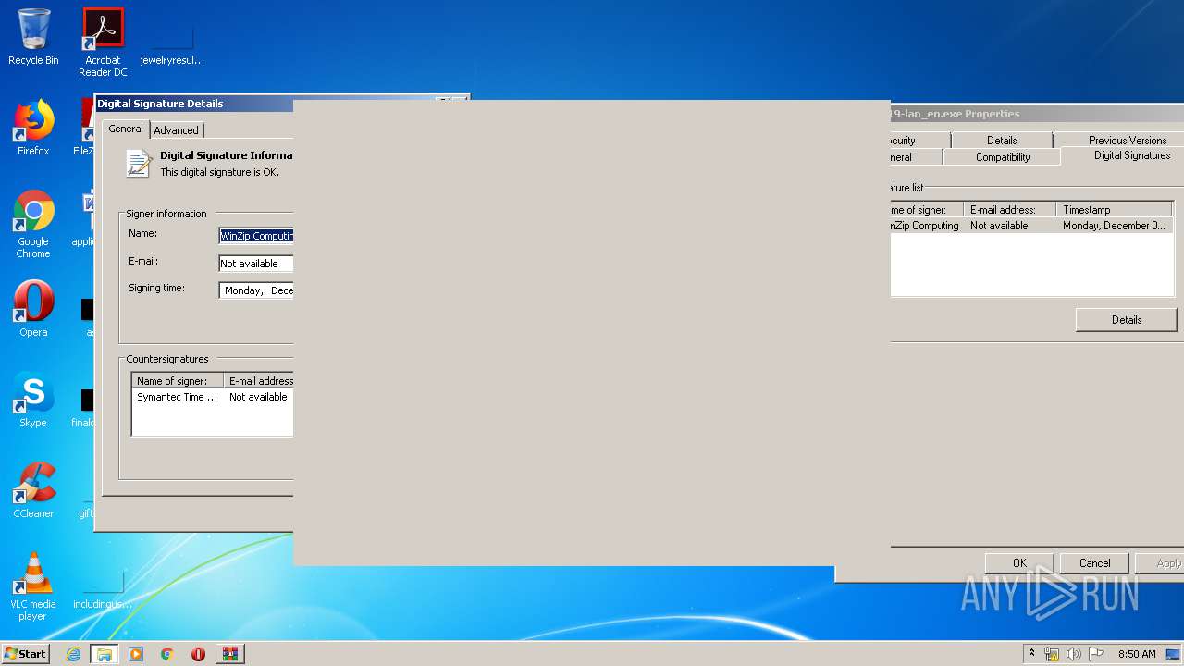Image resolution: width=1184 pixels, height=666 pixels.
Task: Open Opera from the taskbar
Action: [198, 654]
